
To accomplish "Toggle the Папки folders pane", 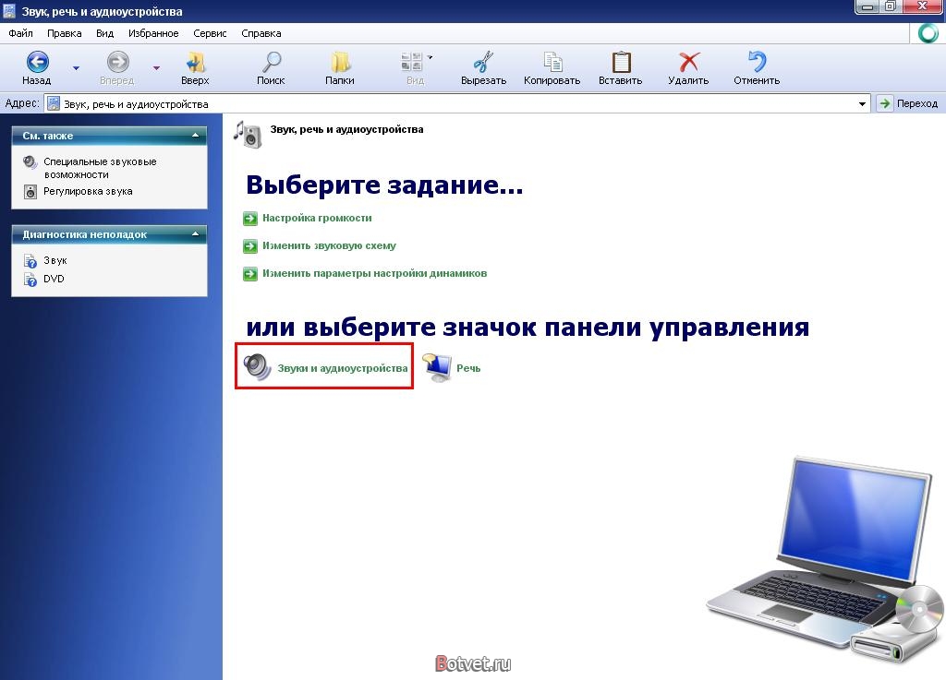I will tap(340, 68).
